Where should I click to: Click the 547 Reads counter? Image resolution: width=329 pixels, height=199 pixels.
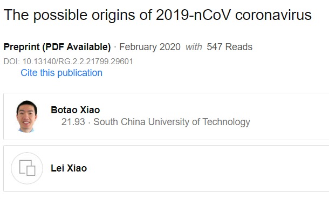pos(230,47)
